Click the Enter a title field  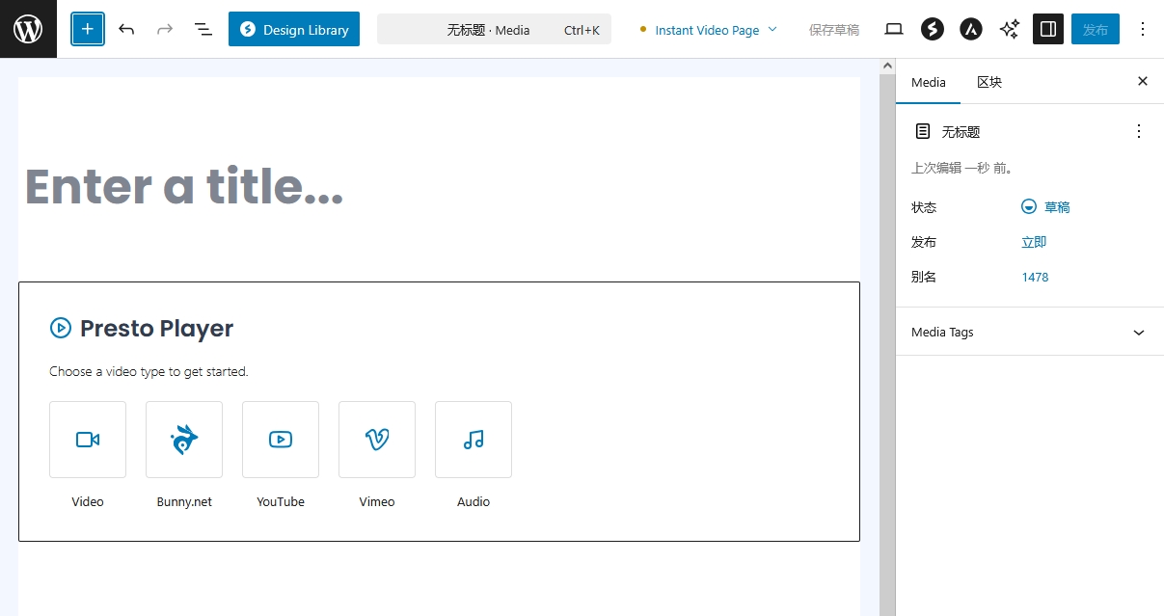(439, 186)
